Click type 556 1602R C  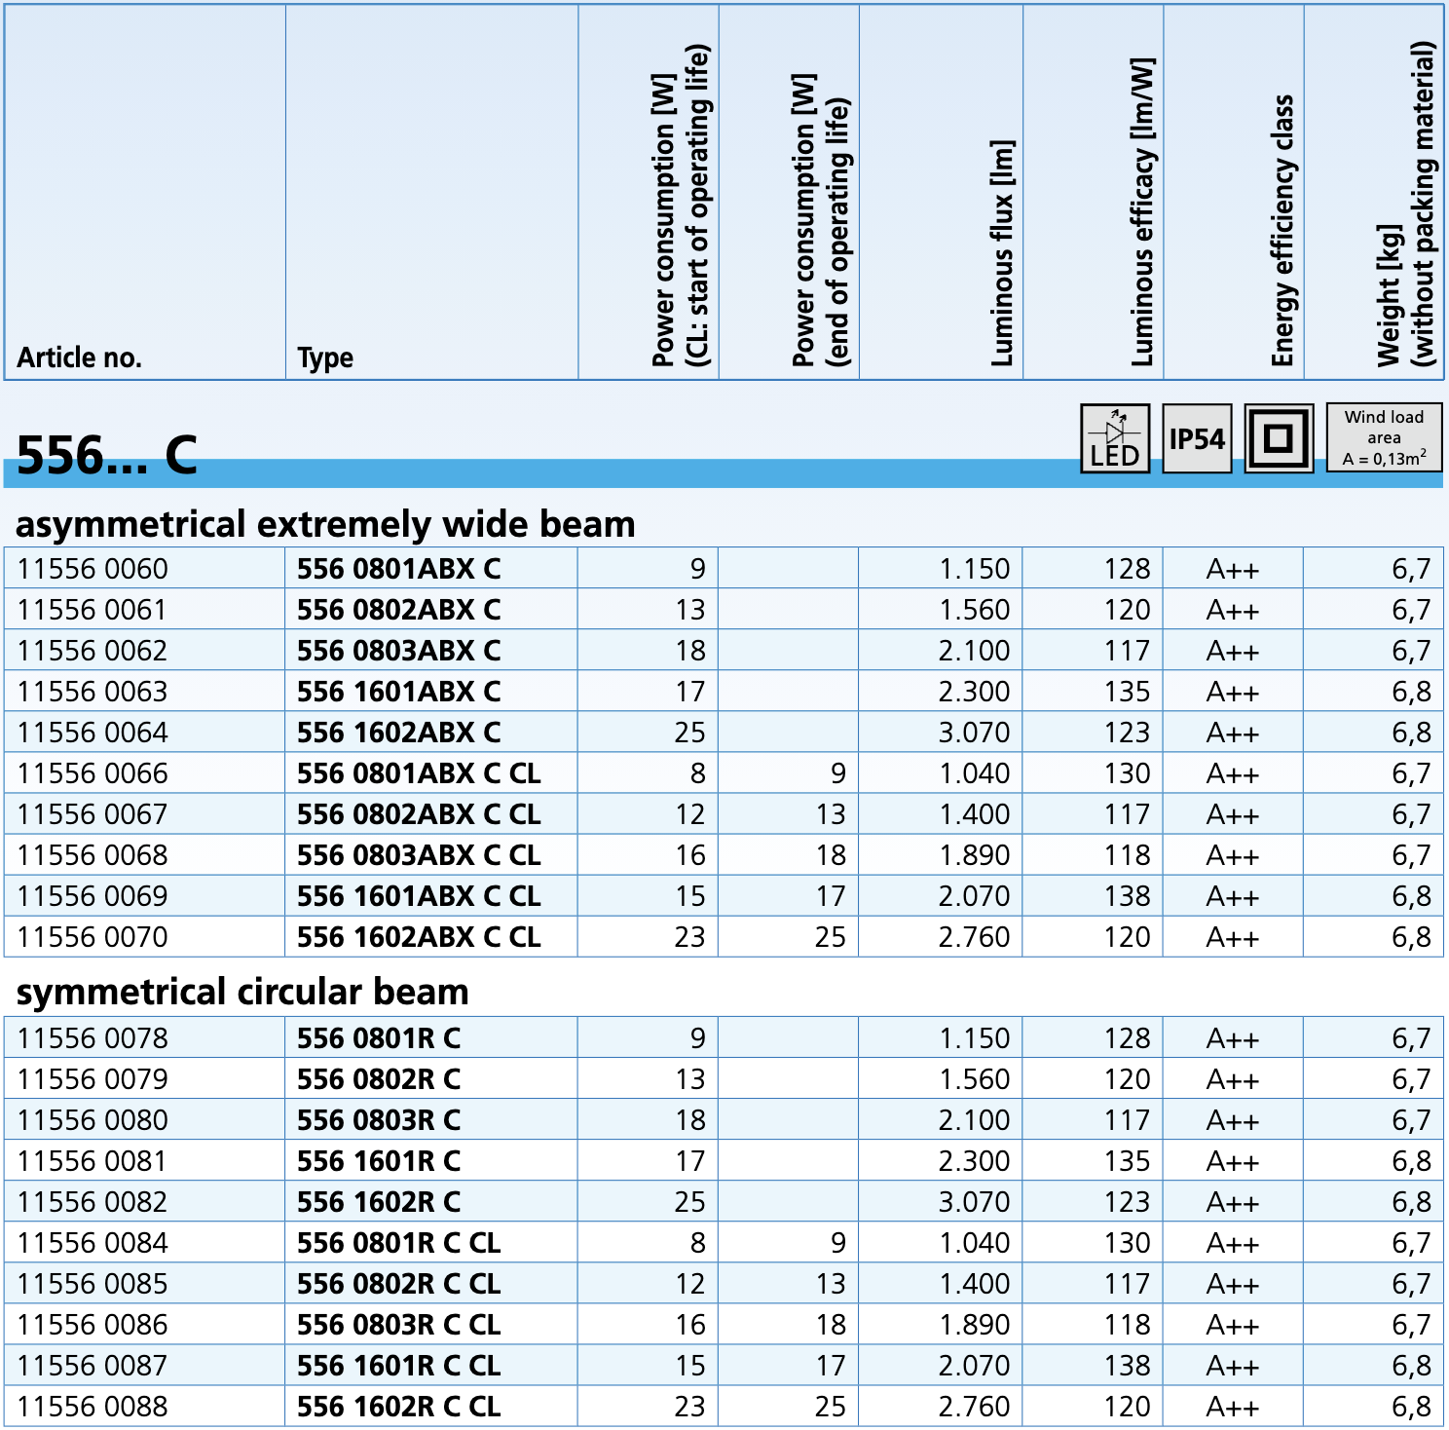(379, 1202)
